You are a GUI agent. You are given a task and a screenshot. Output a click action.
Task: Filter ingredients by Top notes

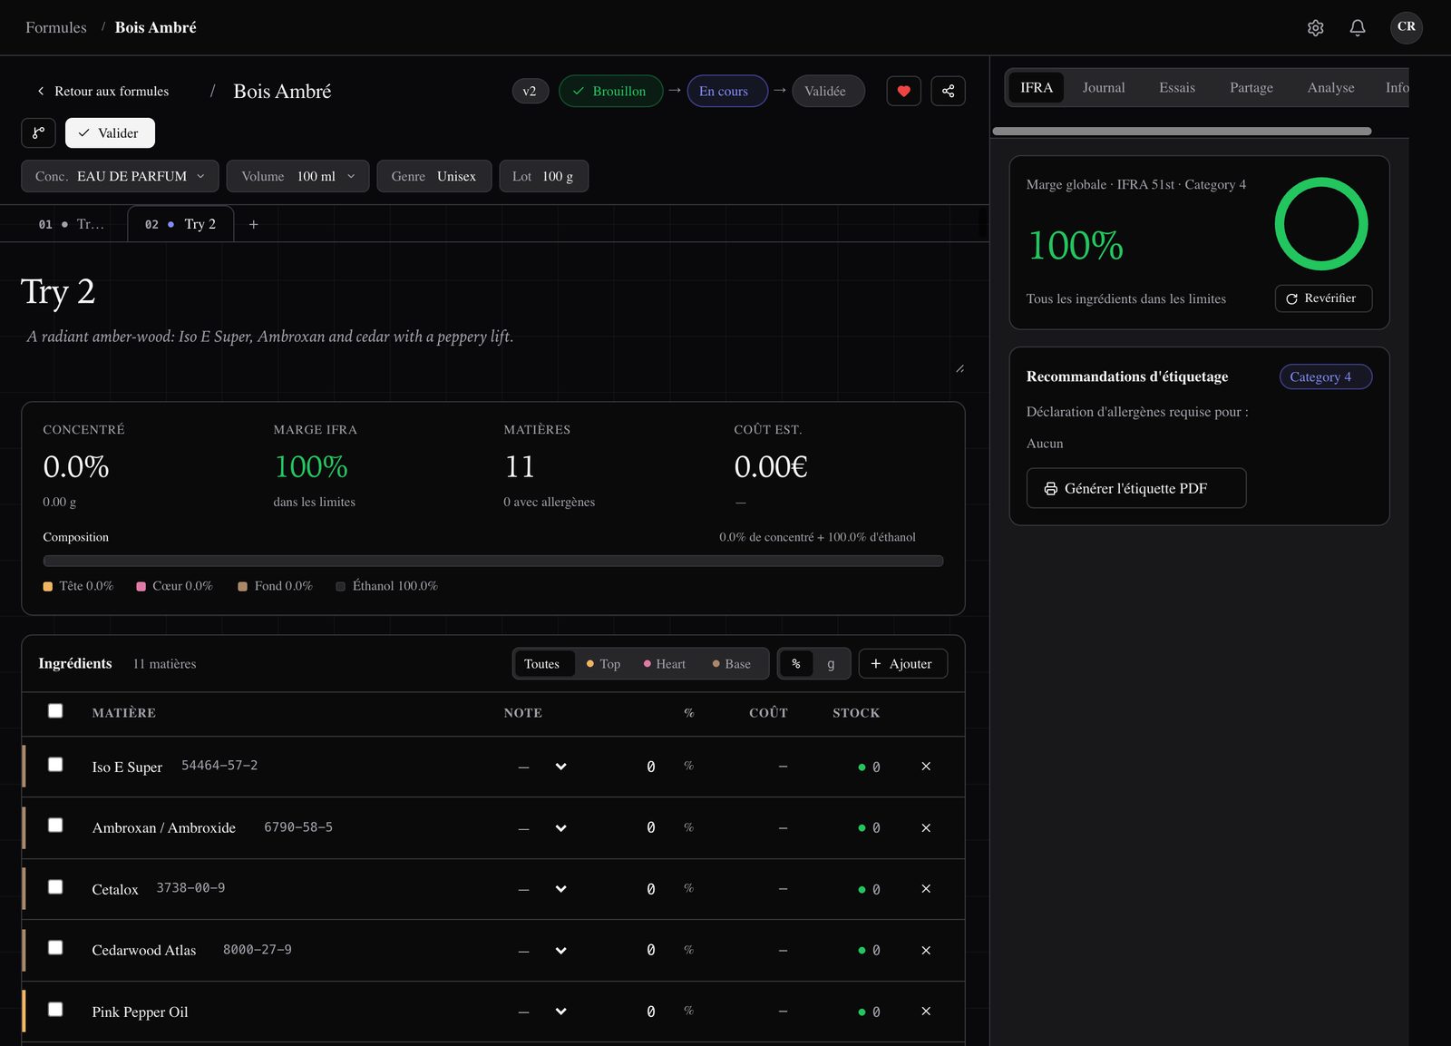(603, 664)
